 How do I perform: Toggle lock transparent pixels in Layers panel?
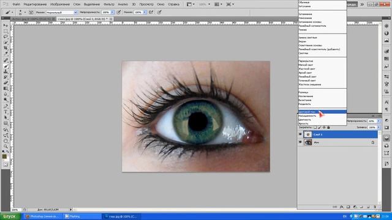tap(315, 128)
